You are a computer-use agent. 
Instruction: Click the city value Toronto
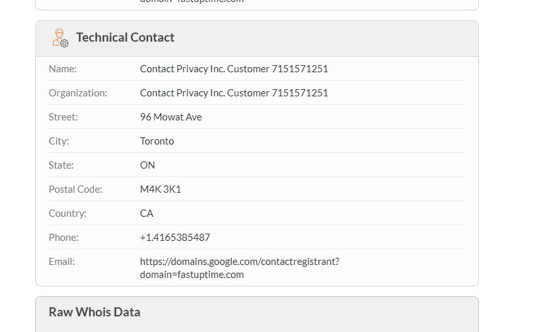coord(157,141)
